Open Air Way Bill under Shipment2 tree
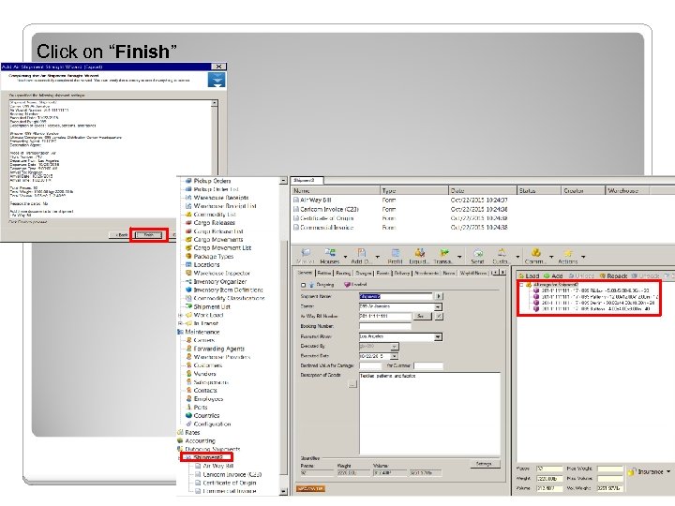 214,466
